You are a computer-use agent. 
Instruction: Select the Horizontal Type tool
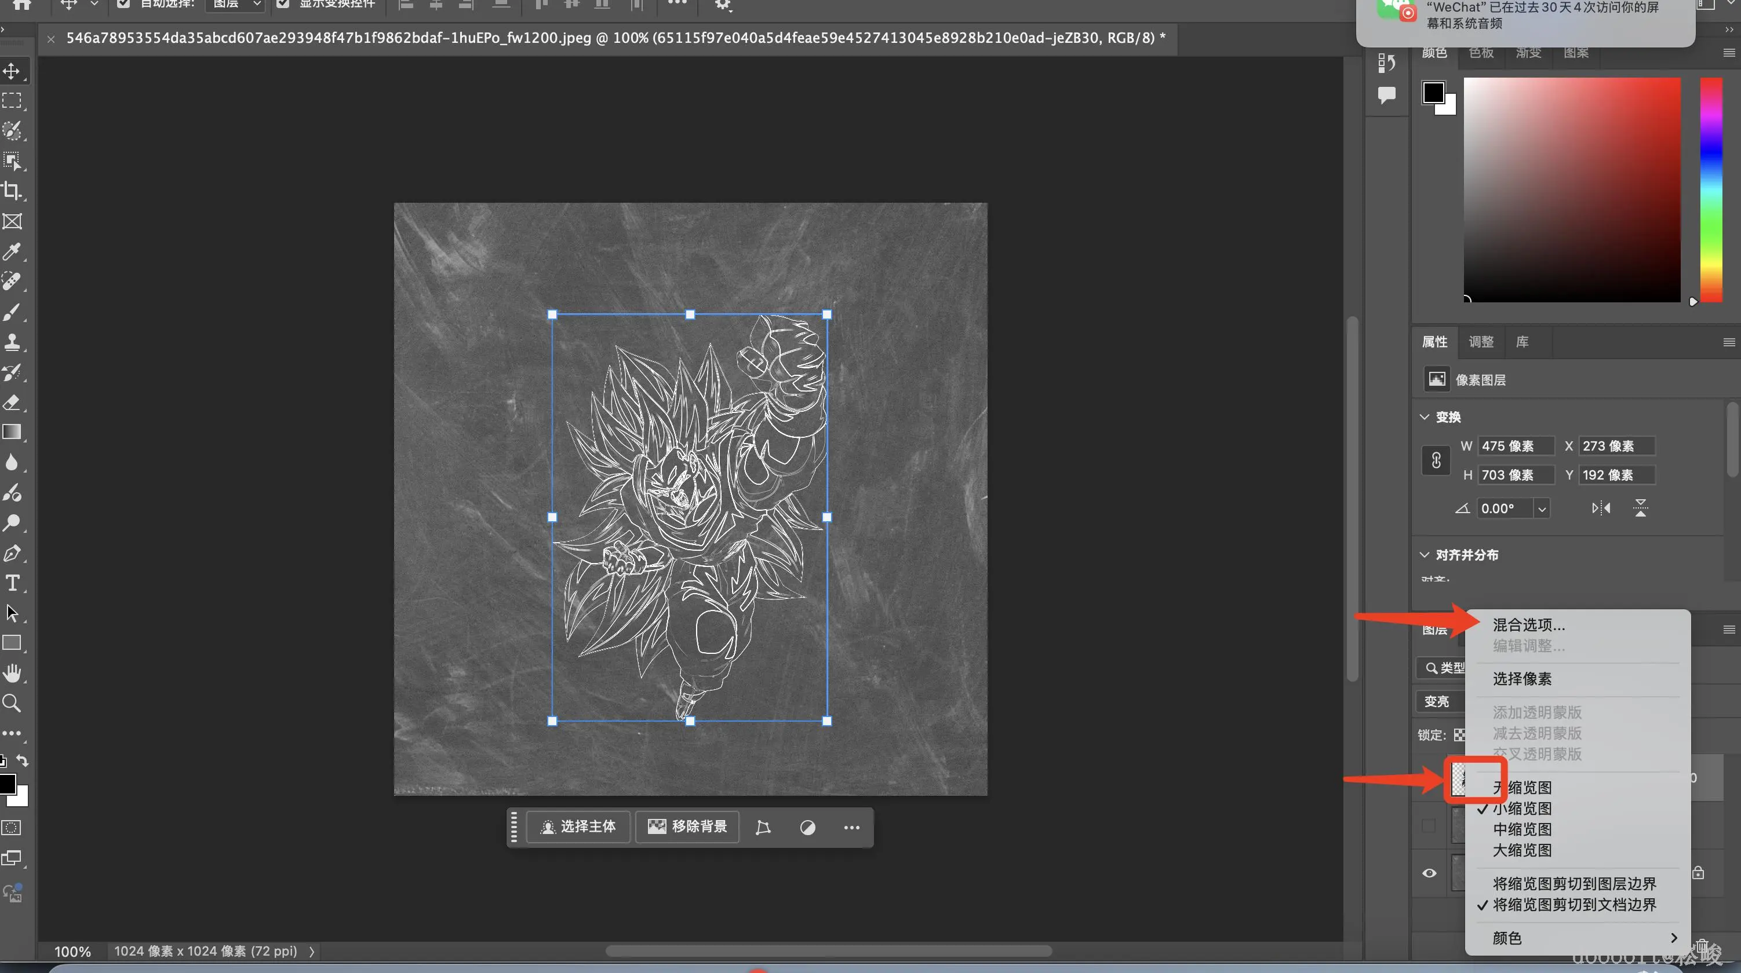12,583
